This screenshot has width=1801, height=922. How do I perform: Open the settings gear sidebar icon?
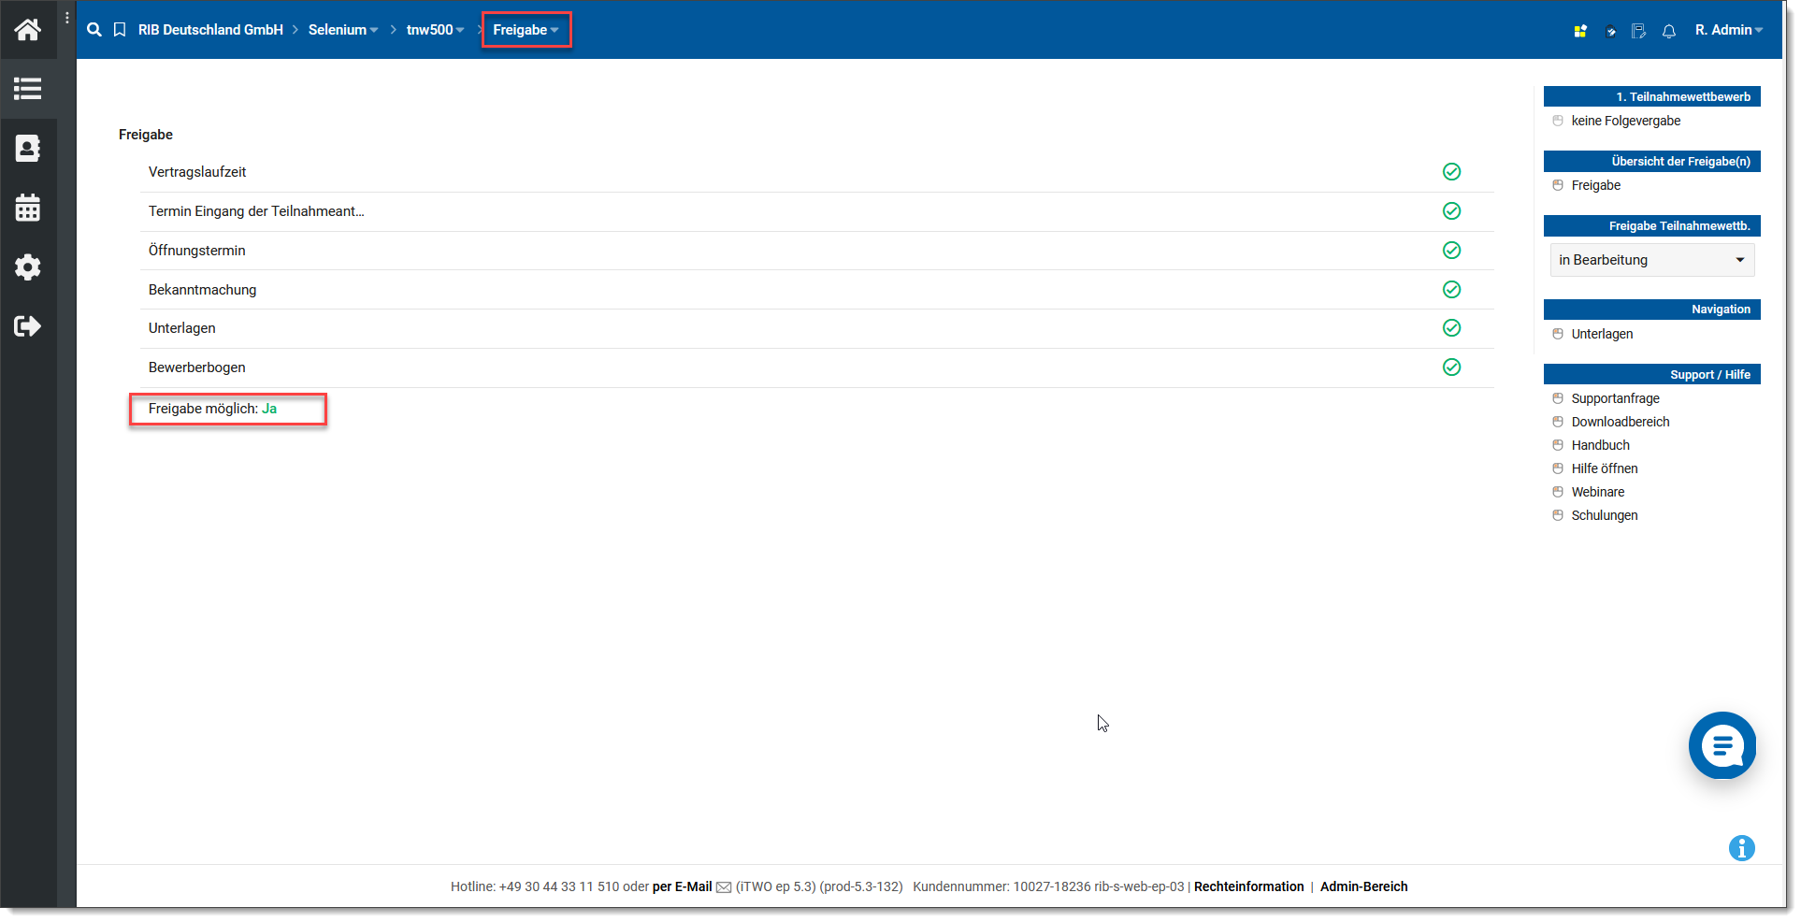(x=28, y=267)
